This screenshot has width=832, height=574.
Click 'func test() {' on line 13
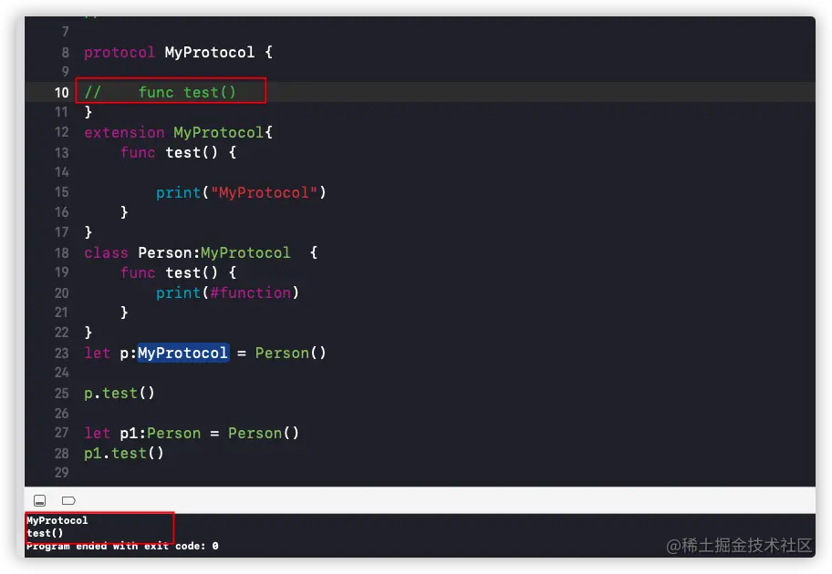178,152
